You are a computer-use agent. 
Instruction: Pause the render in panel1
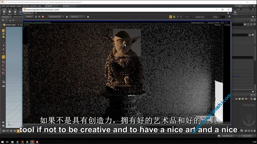click(39, 17)
